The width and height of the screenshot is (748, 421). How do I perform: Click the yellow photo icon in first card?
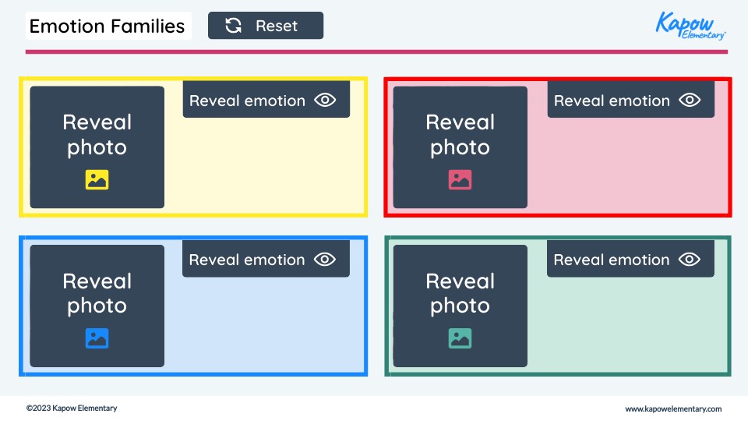[97, 180]
